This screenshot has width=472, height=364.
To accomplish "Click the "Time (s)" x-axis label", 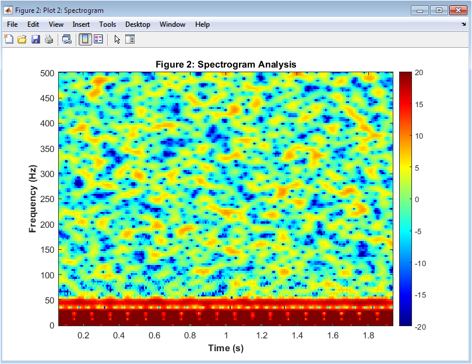I will point(226,348).
